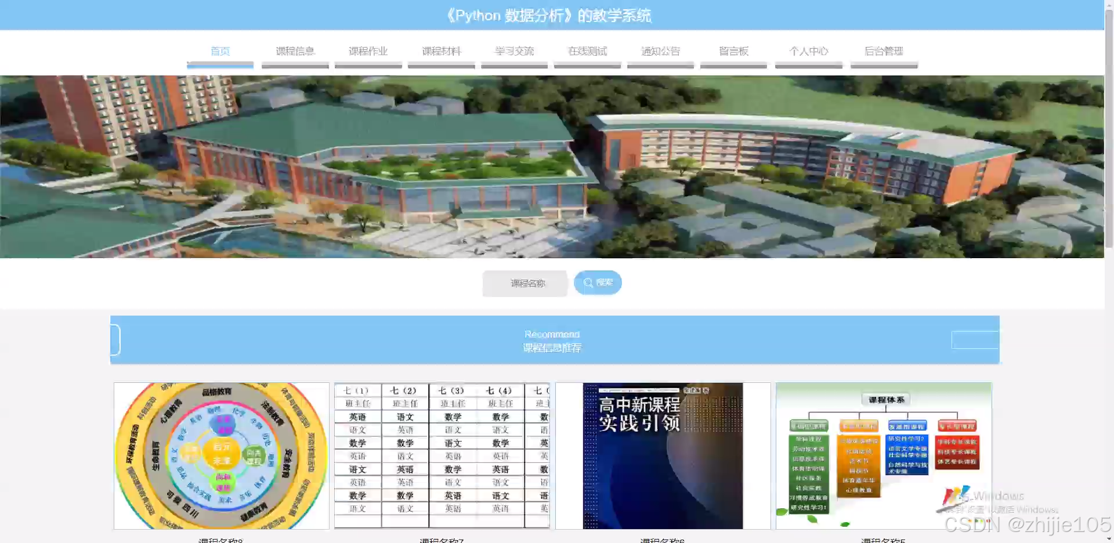
Task: Click the 搜索 search button
Action: click(x=598, y=283)
